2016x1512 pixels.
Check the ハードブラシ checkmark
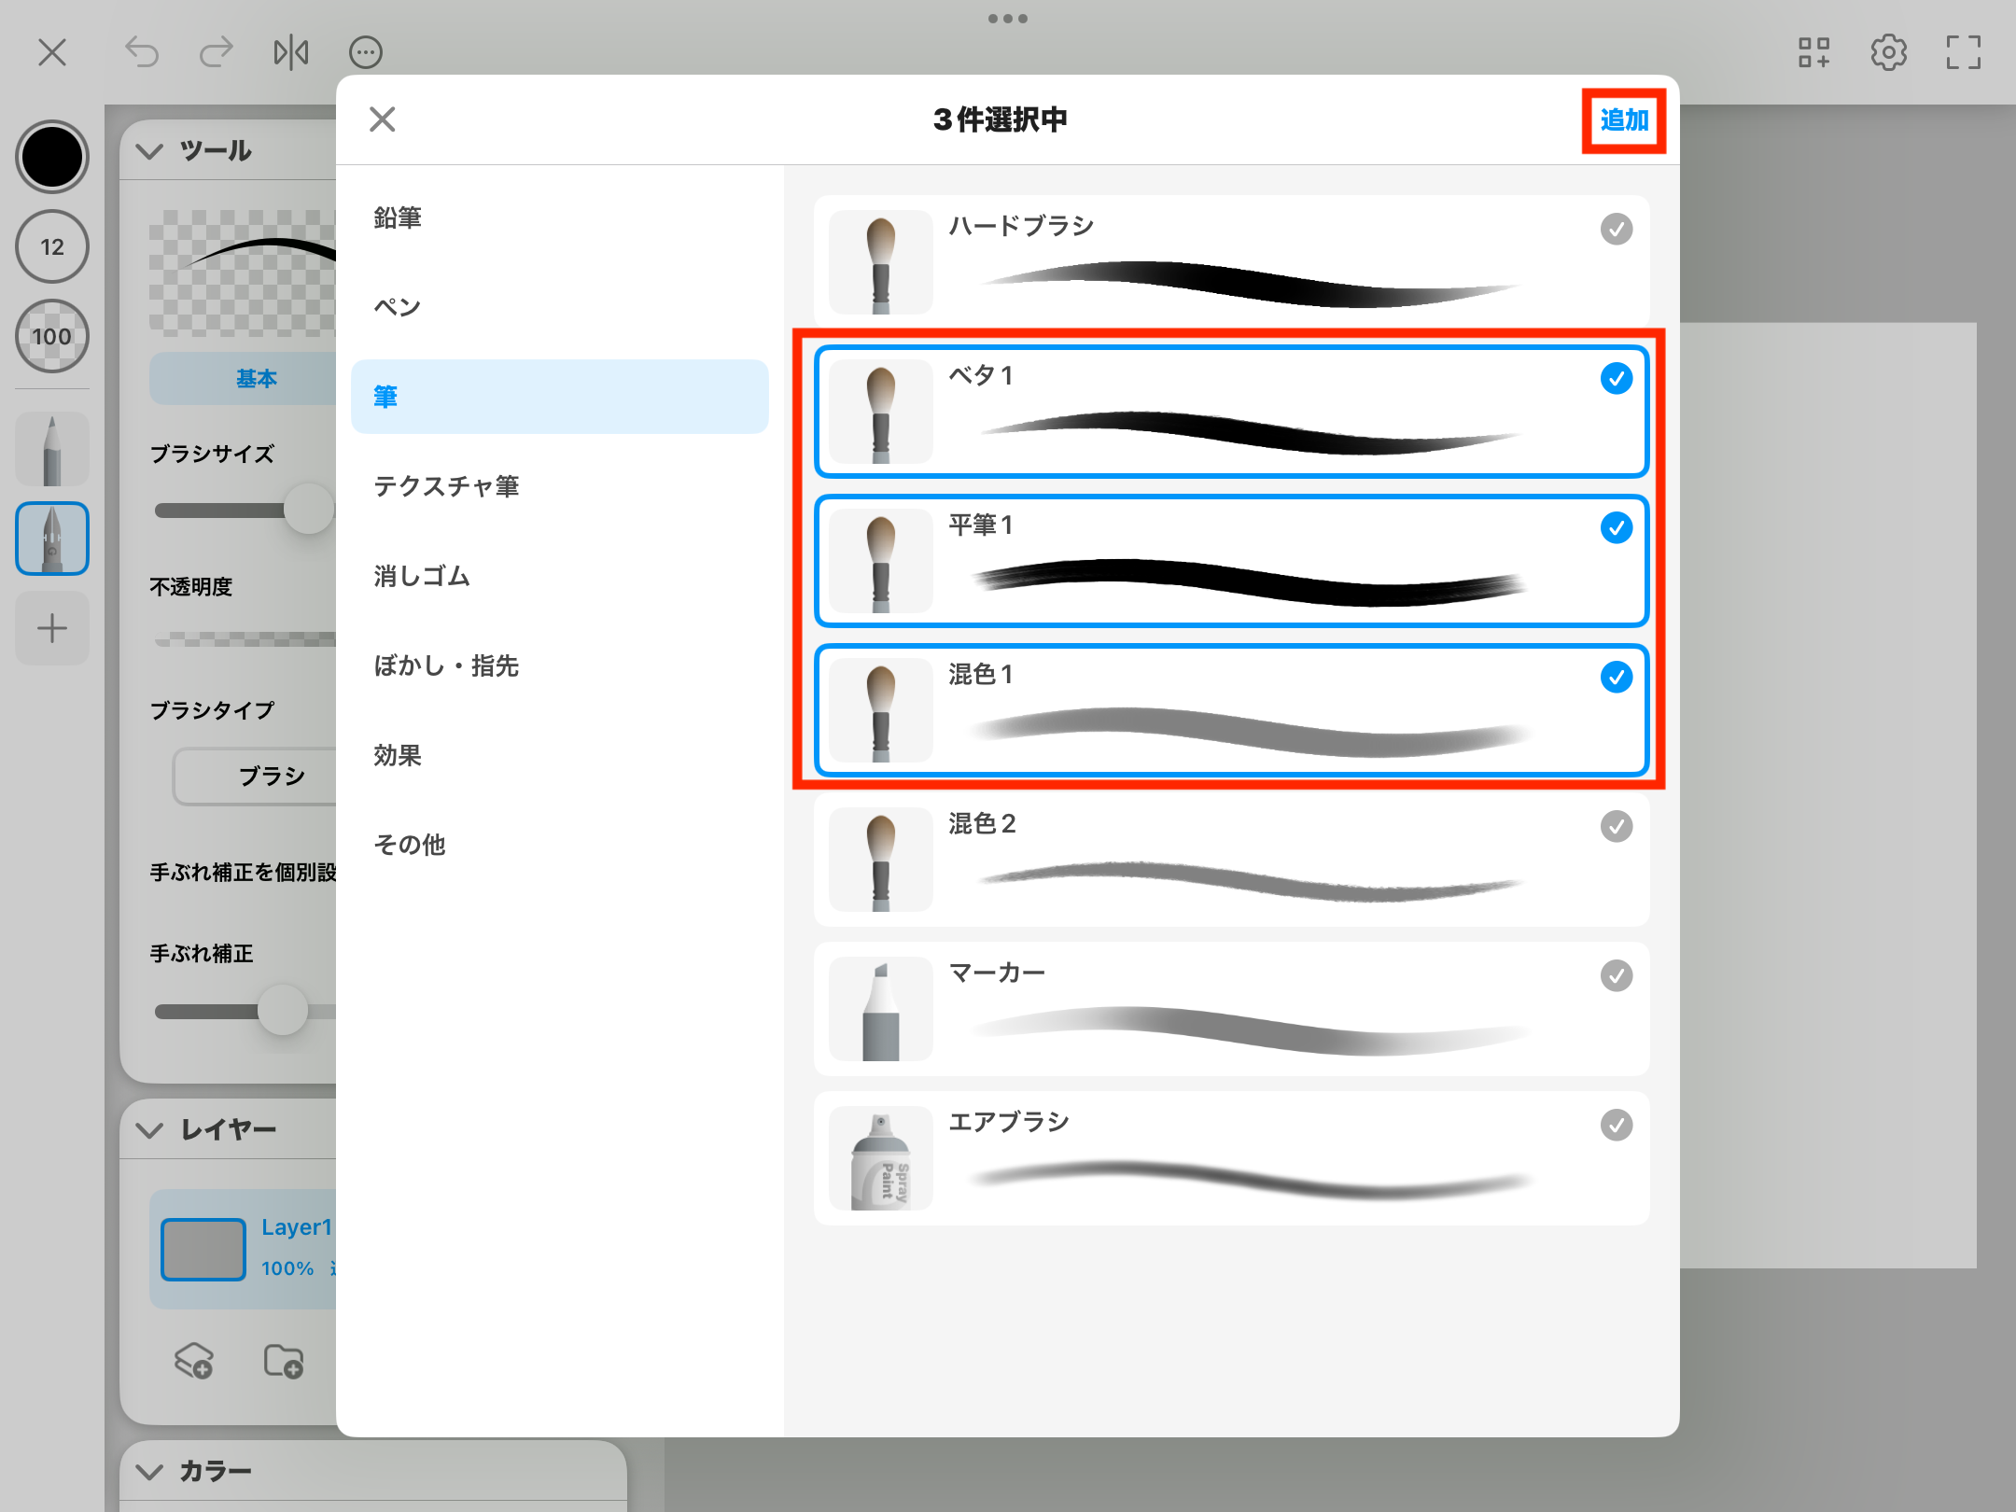[1617, 229]
